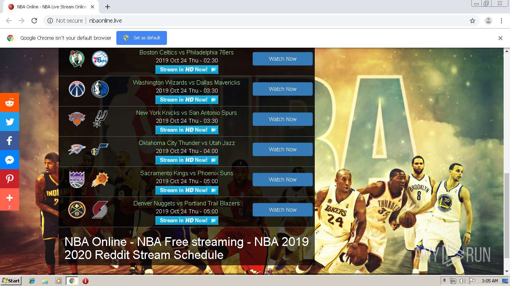Close the NBA Online tab
Viewport: 510px width, 286px height.
(92, 7)
